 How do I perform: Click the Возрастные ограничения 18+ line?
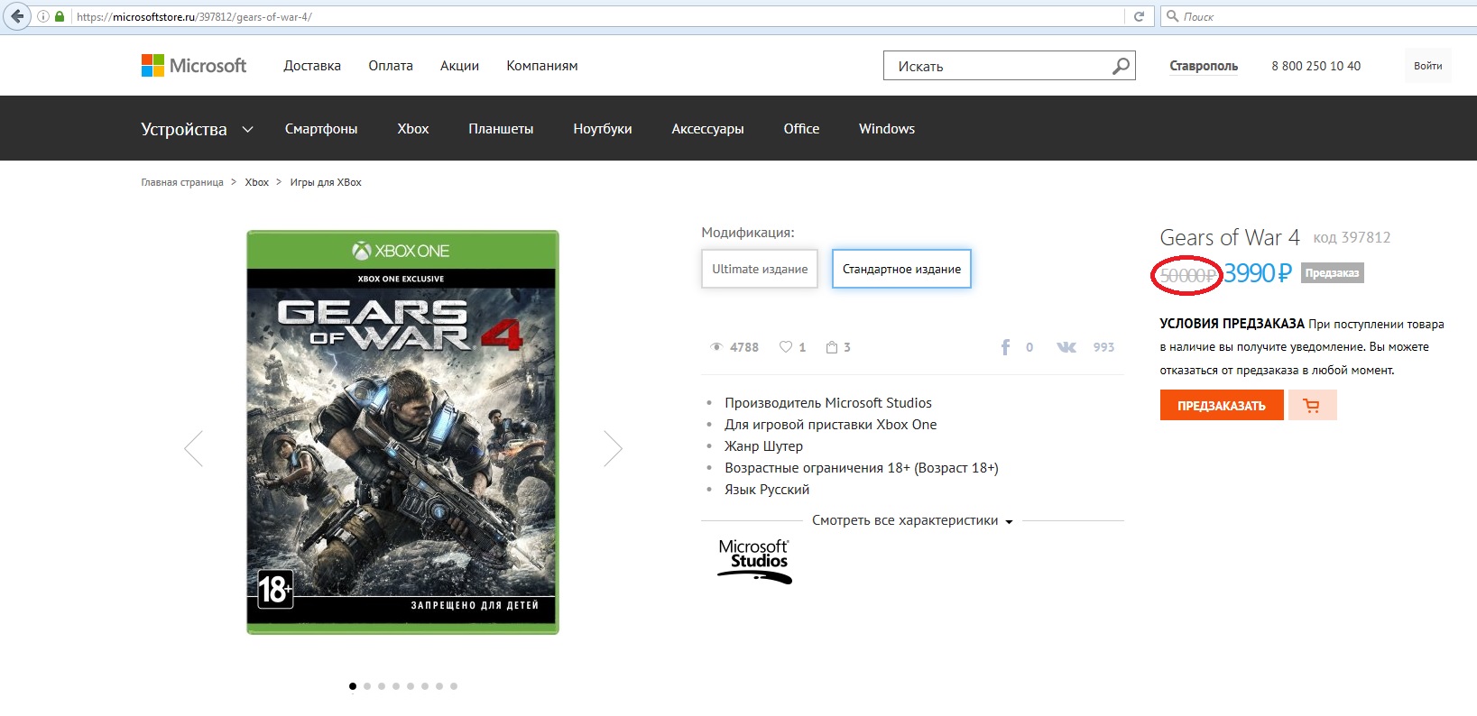(862, 468)
